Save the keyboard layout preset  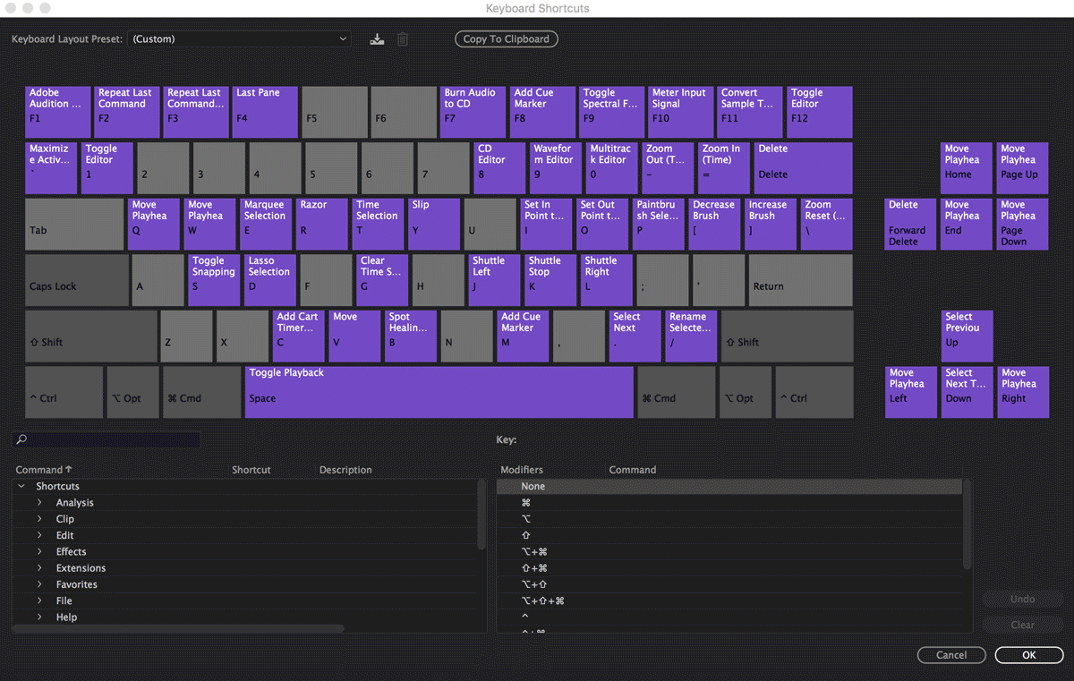click(377, 38)
